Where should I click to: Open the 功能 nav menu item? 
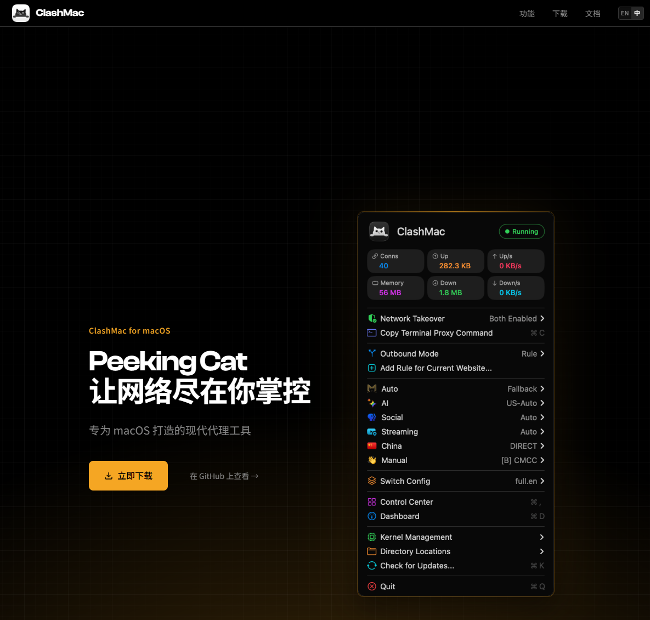[527, 14]
